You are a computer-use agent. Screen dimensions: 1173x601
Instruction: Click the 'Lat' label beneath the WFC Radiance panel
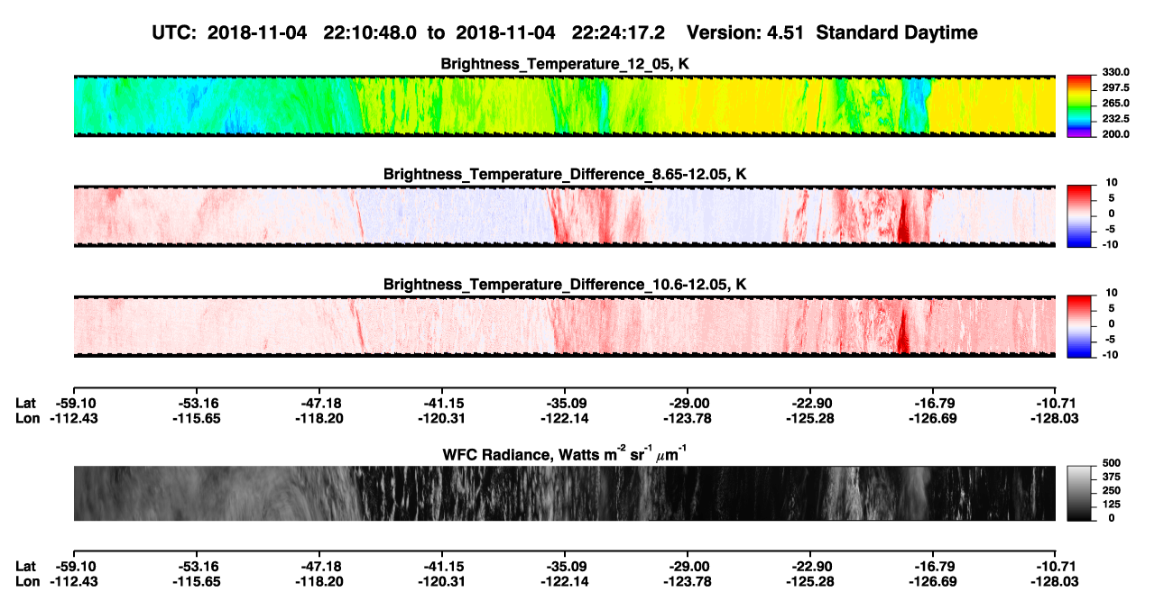coord(26,566)
